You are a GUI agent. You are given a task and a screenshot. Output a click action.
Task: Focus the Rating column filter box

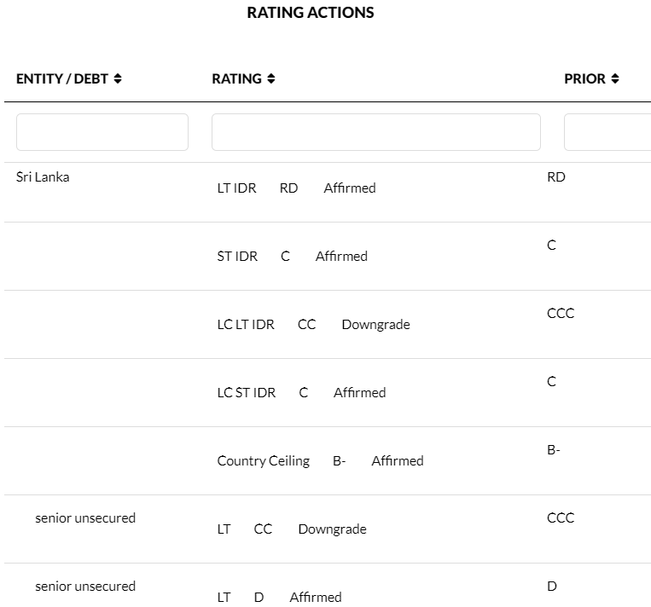(375, 132)
